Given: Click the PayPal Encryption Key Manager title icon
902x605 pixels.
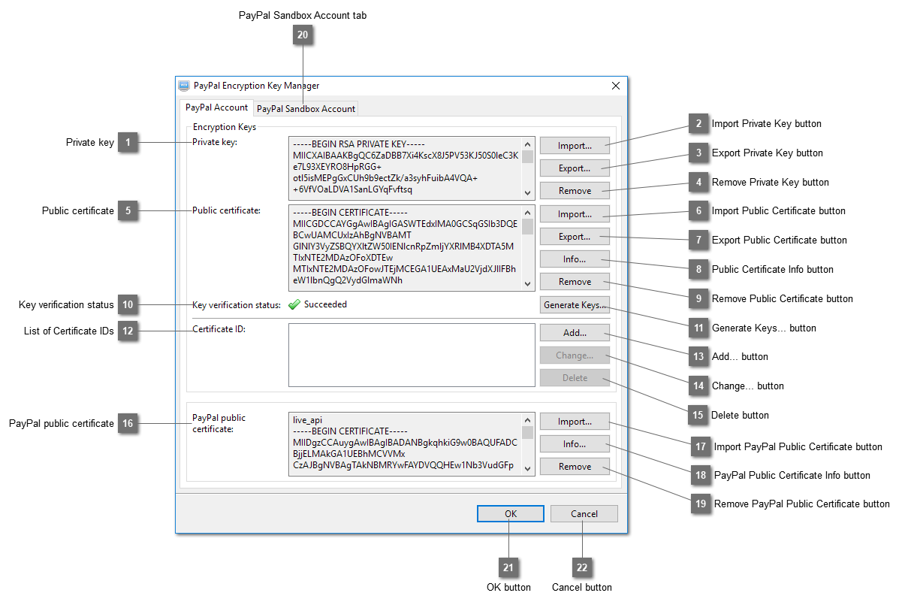Looking at the screenshot, I should click(184, 86).
